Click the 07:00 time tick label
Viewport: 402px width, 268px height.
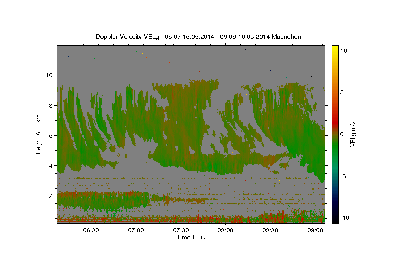click(136, 230)
